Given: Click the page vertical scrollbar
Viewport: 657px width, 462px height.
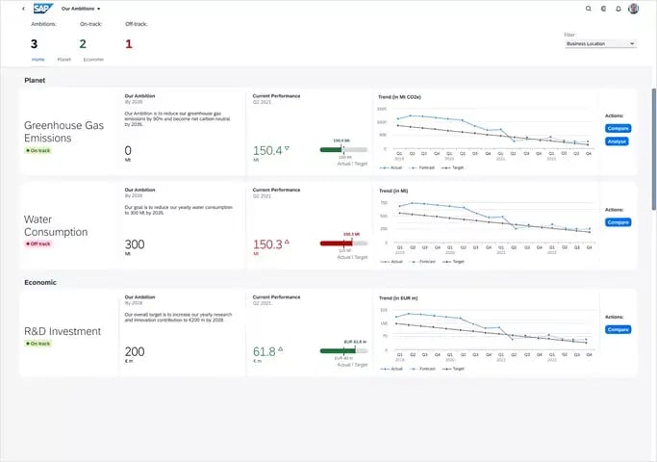Looking at the screenshot, I should [x=654, y=149].
